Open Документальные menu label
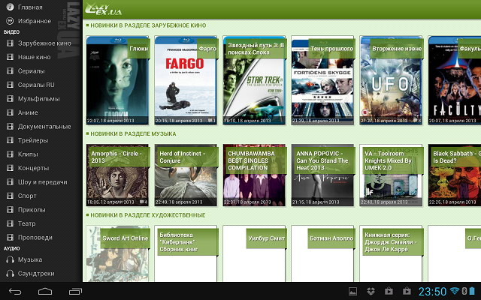 (x=44, y=127)
